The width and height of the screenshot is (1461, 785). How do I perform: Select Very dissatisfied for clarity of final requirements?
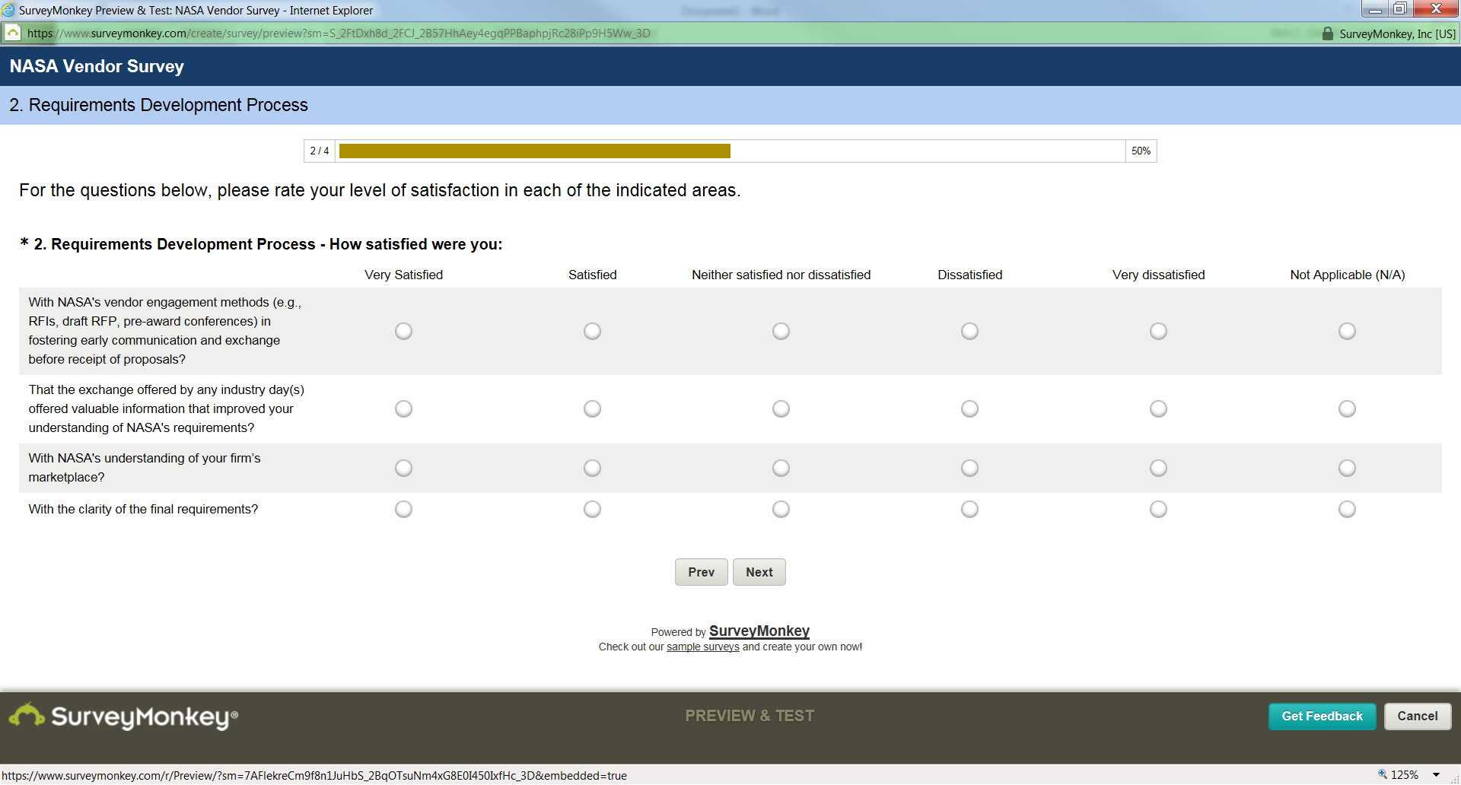pyautogui.click(x=1158, y=509)
